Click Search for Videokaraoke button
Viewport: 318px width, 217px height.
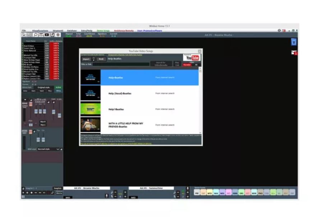(161, 64)
